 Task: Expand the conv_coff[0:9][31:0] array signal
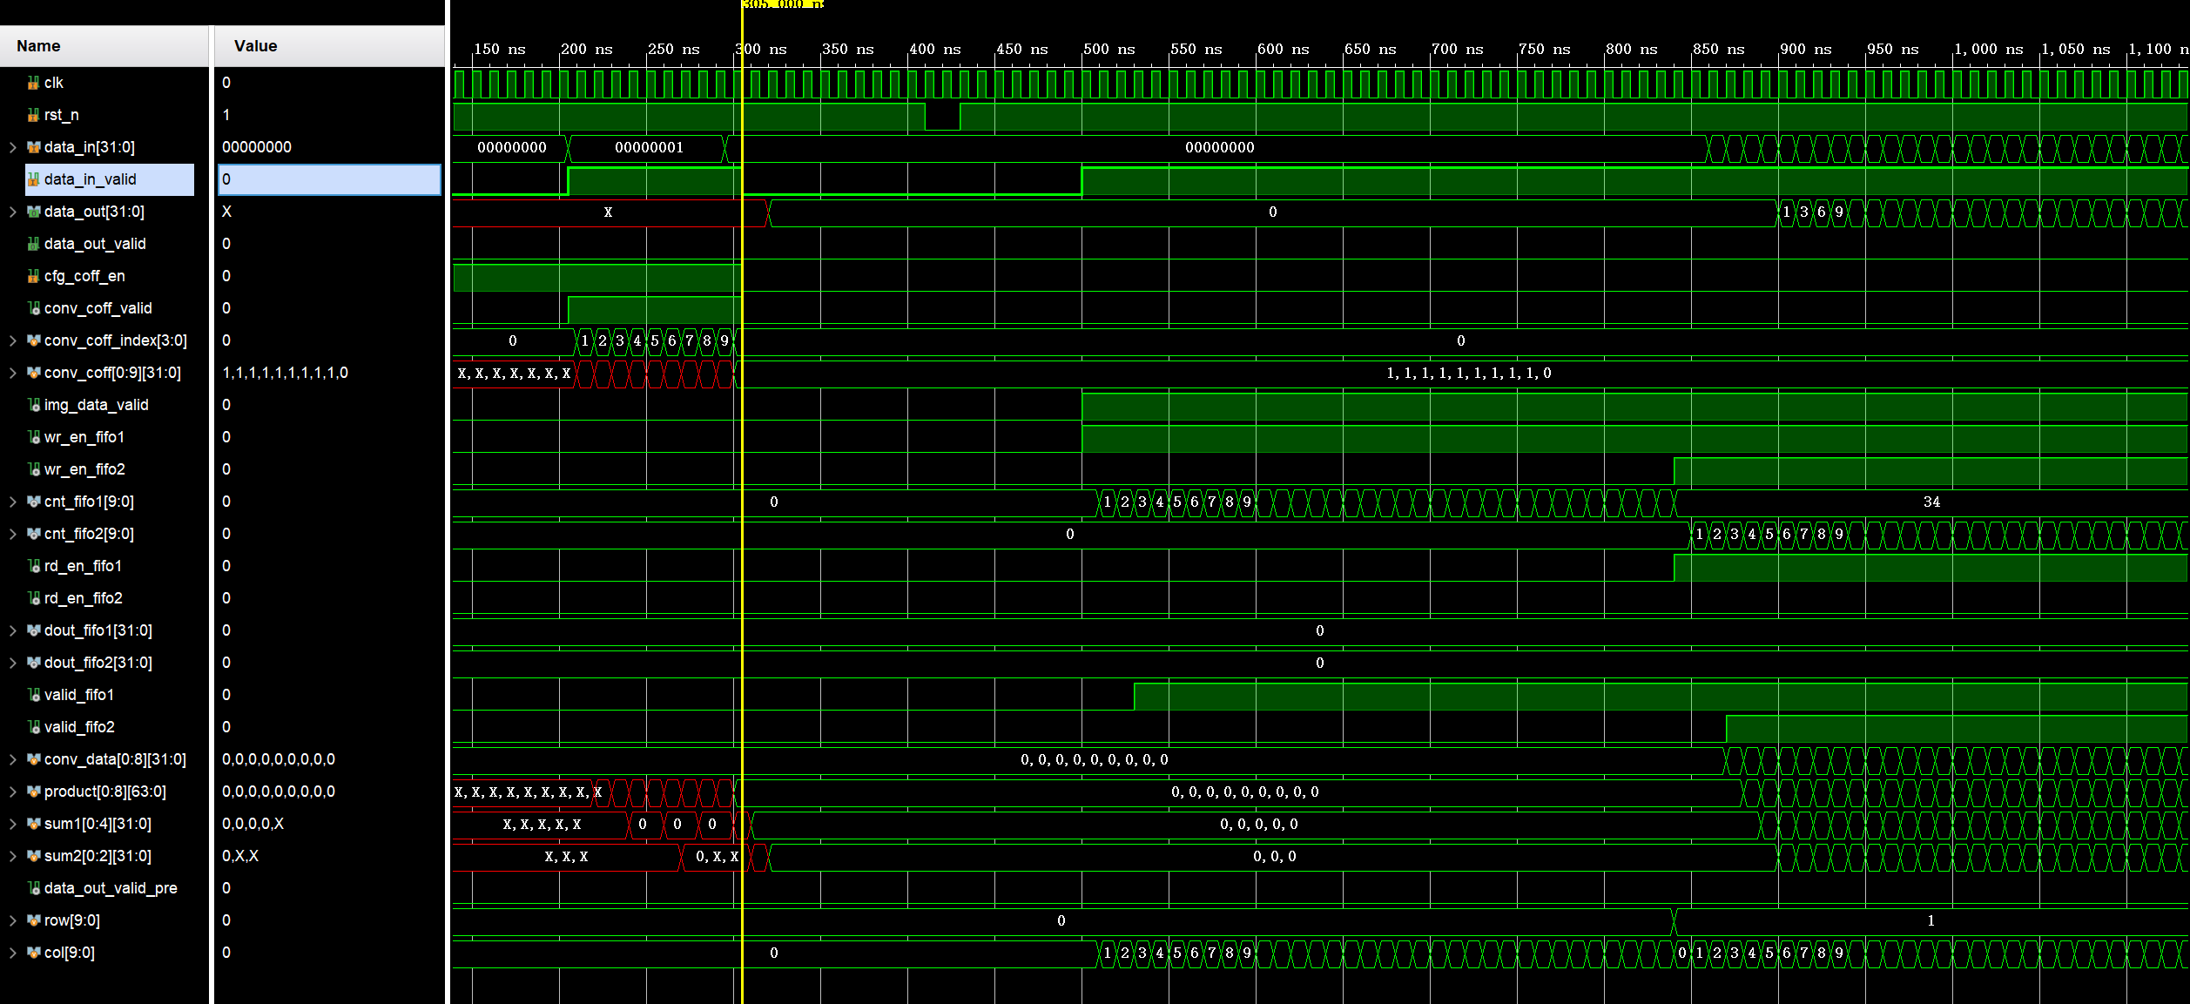click(x=12, y=373)
